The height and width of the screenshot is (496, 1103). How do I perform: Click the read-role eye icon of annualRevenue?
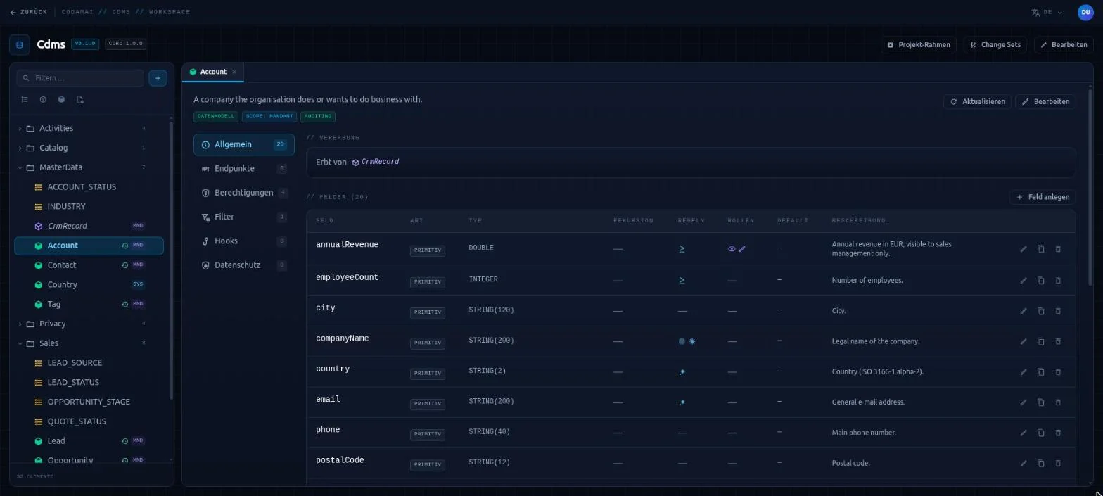point(732,249)
